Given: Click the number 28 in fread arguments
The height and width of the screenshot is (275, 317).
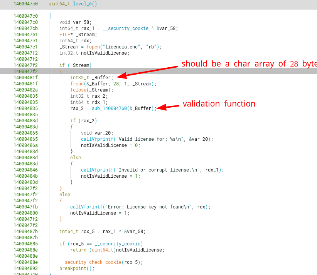Looking at the screenshot, I should click(116, 84).
